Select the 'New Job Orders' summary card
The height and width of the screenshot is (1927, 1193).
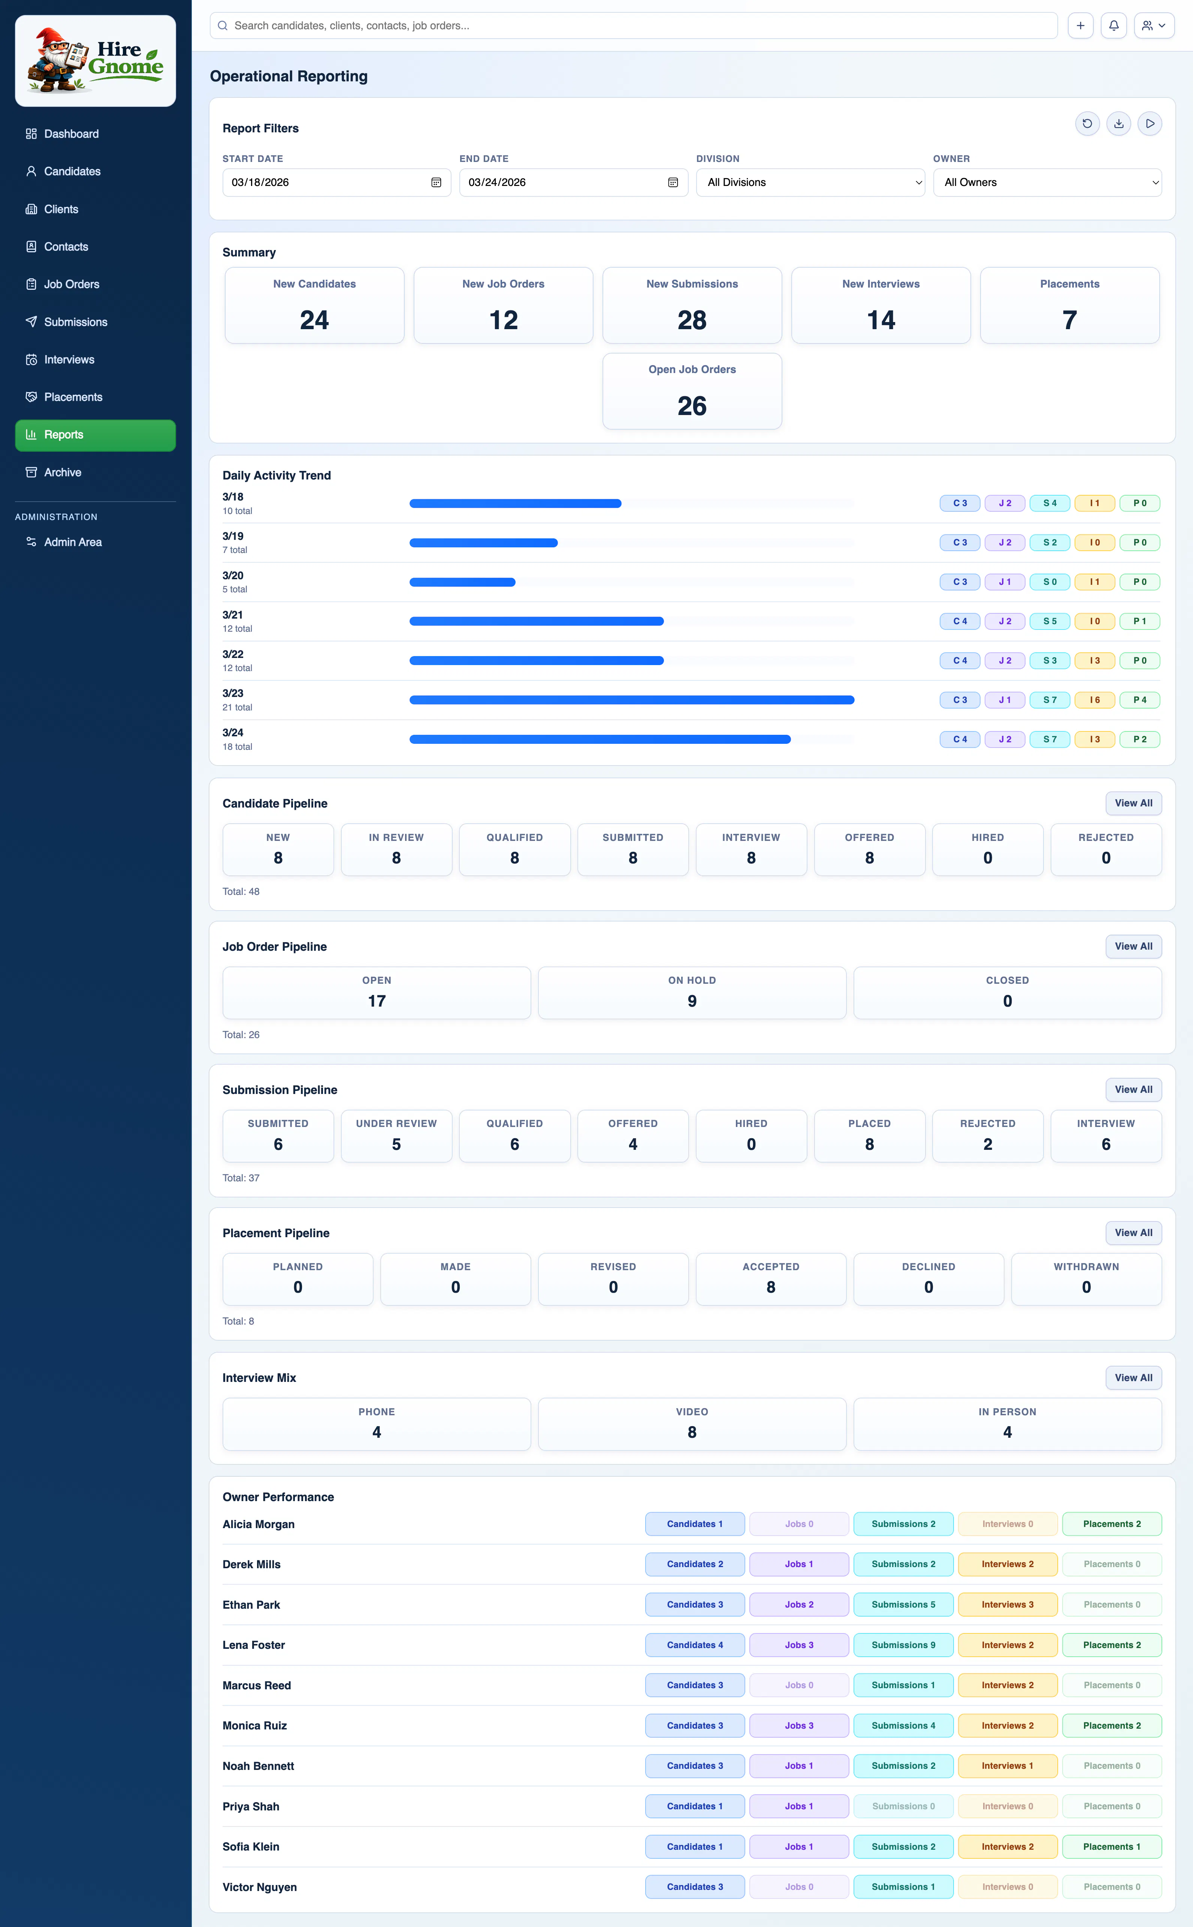click(504, 306)
